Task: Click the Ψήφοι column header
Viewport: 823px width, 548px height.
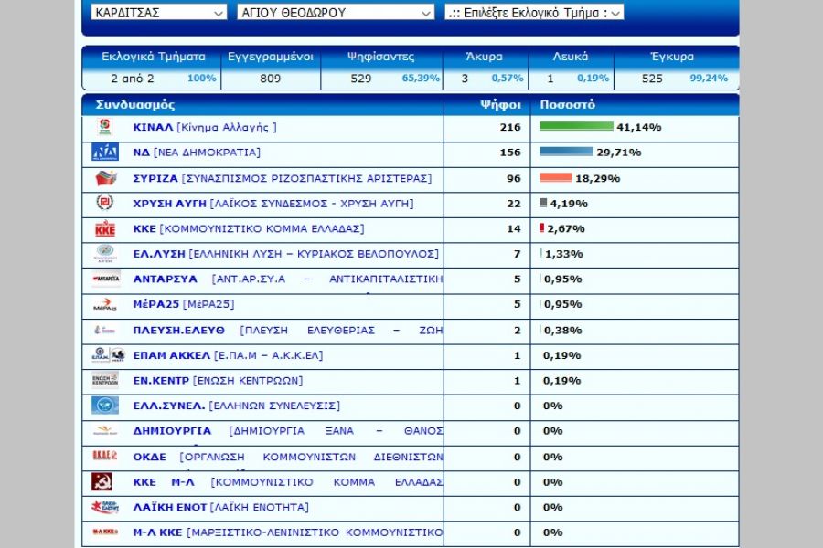Action: point(500,105)
